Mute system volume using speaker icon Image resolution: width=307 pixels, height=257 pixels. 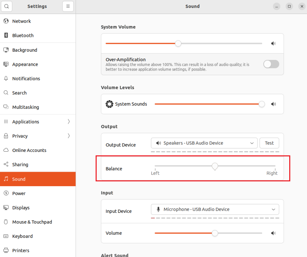[x=273, y=43]
